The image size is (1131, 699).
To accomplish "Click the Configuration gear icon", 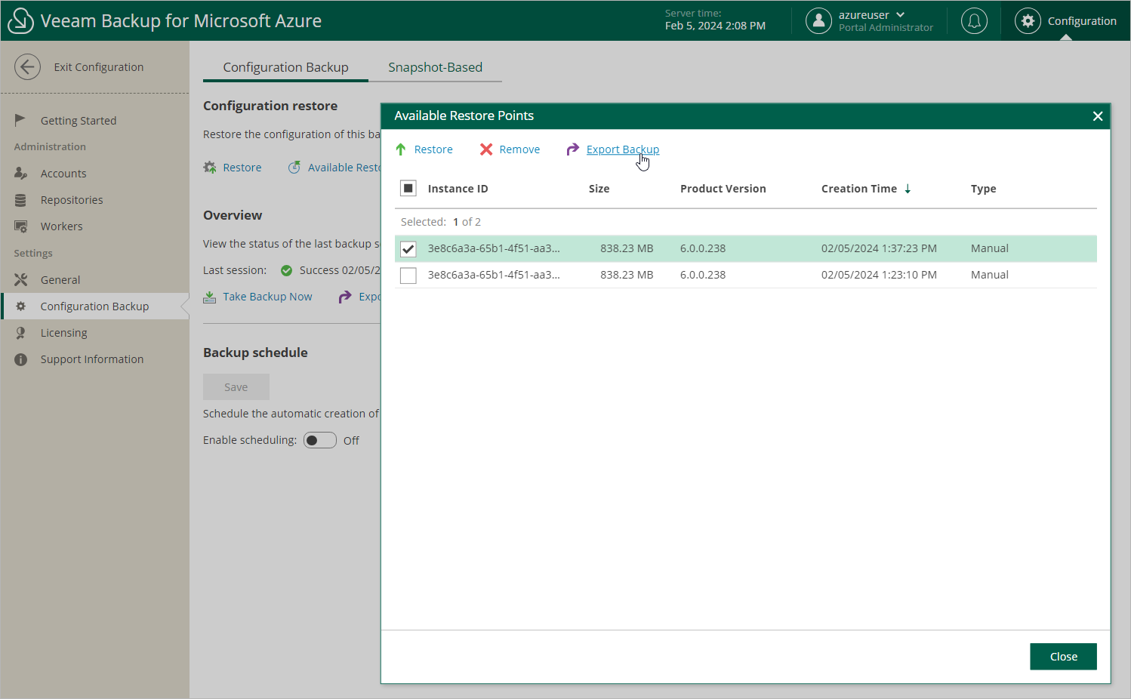I will [1028, 20].
